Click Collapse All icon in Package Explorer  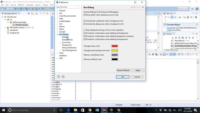tap(29, 13)
